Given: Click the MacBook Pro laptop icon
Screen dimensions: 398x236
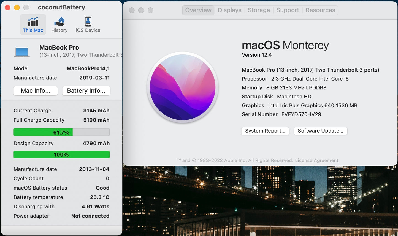Looking at the screenshot, I should (22, 52).
